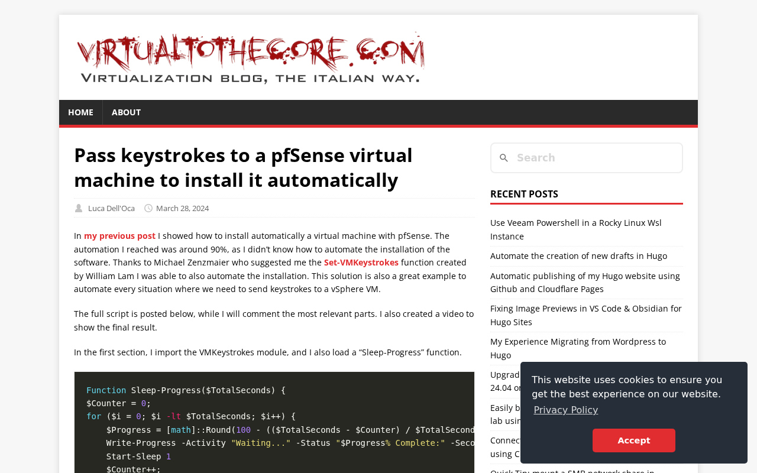The image size is (757, 473).
Task: Select the RECENT POSTS heading
Action: [524, 193]
